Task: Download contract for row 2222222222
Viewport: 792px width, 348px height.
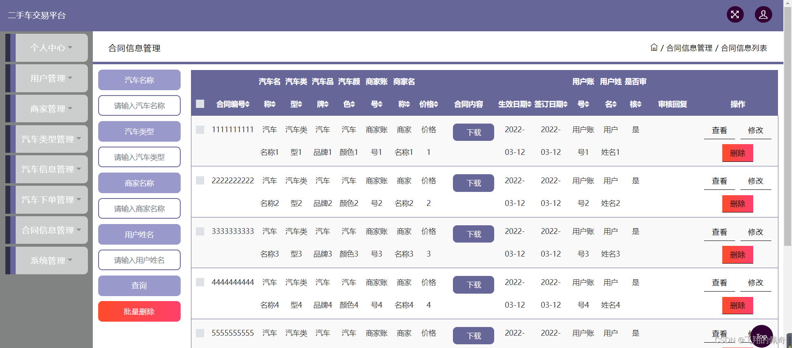Action: coord(474,183)
